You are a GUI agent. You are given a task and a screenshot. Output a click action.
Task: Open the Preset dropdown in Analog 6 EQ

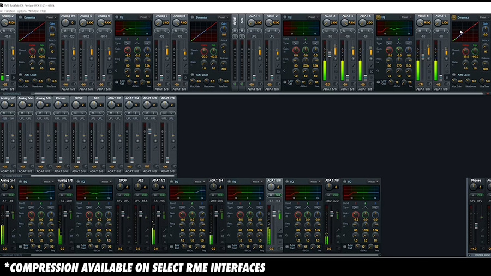(145, 17)
